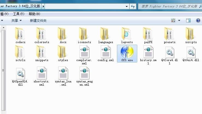Select the QtCore4.dll file
This screenshot has height=114, width=202.
point(169,55)
